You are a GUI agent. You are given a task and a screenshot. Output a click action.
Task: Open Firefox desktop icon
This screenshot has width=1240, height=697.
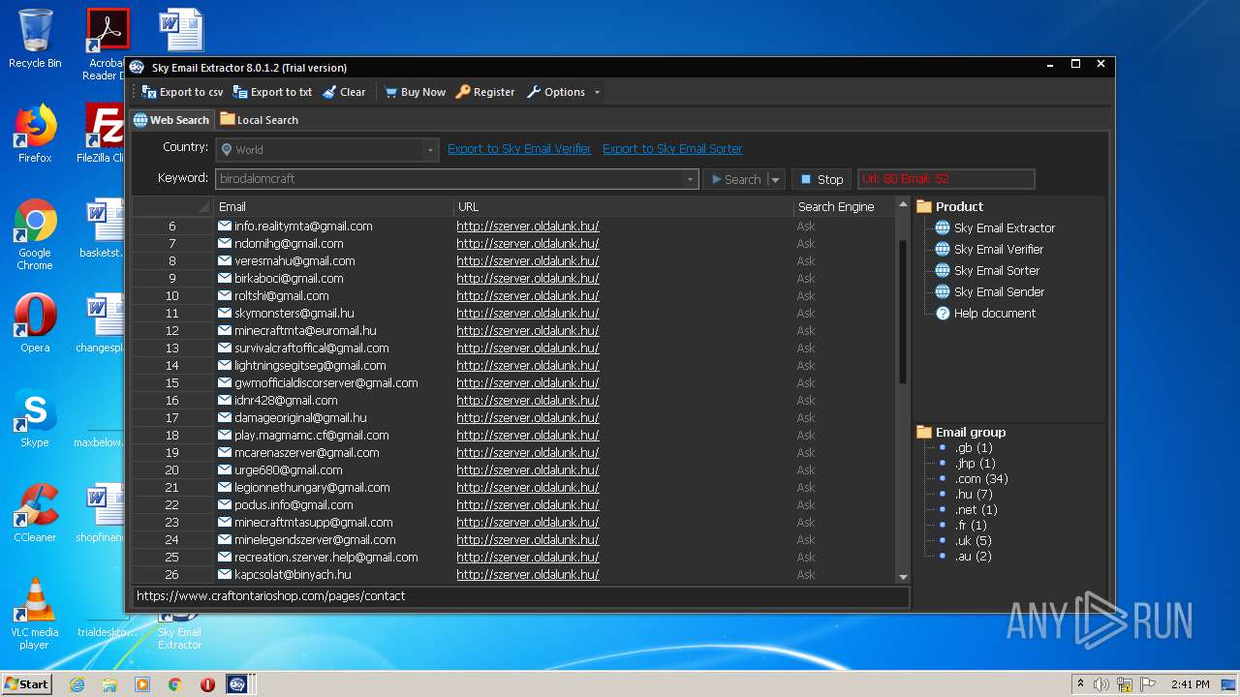click(35, 134)
